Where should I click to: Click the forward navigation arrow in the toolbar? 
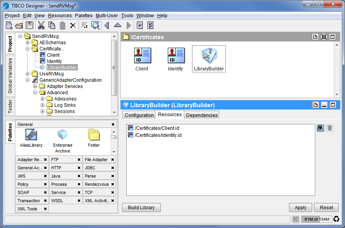tap(129, 25)
